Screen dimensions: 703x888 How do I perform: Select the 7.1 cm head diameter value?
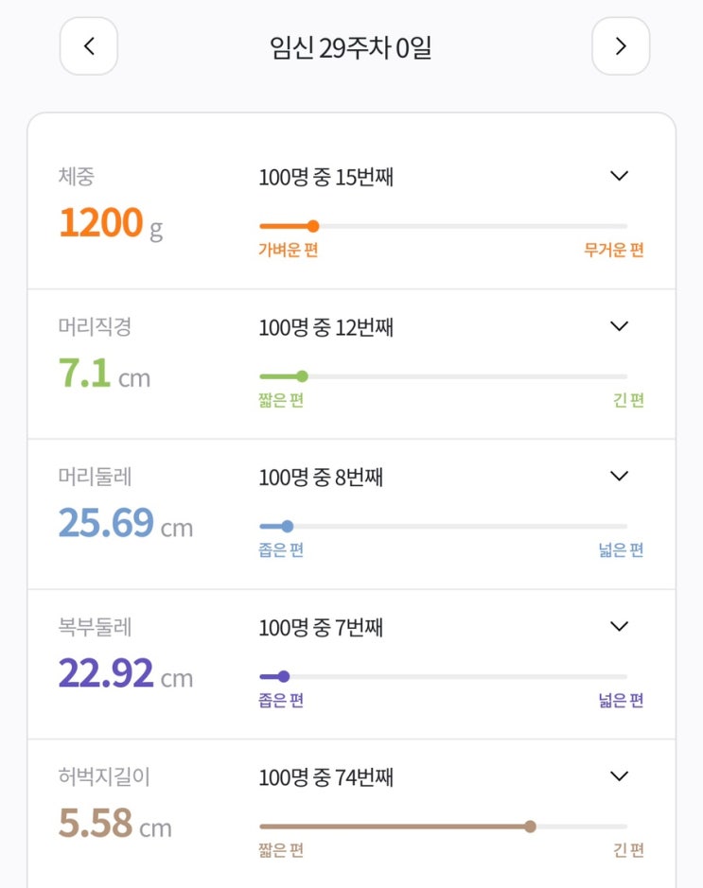[104, 374]
